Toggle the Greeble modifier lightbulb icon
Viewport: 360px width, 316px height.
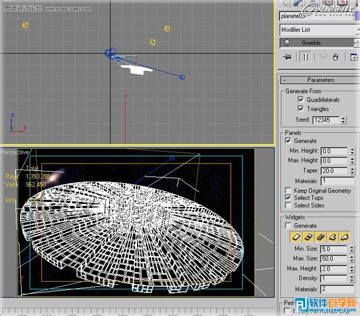point(287,43)
